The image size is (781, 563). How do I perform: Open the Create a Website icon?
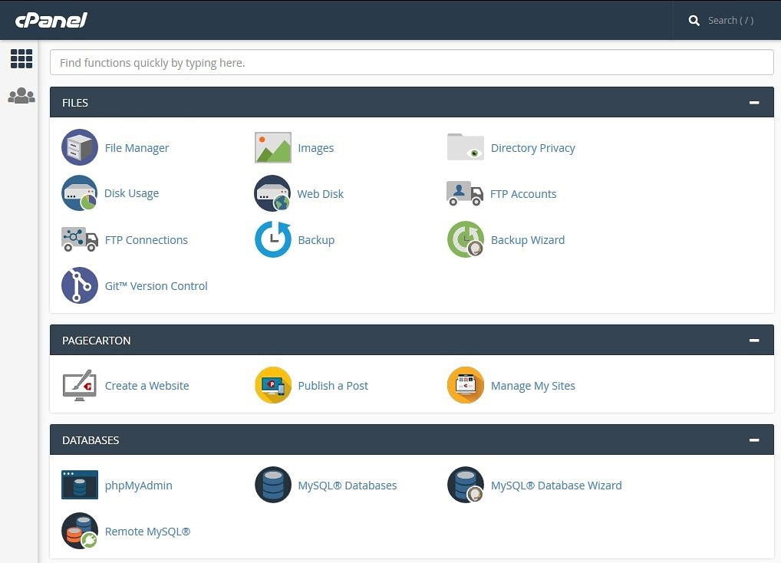[x=80, y=385]
